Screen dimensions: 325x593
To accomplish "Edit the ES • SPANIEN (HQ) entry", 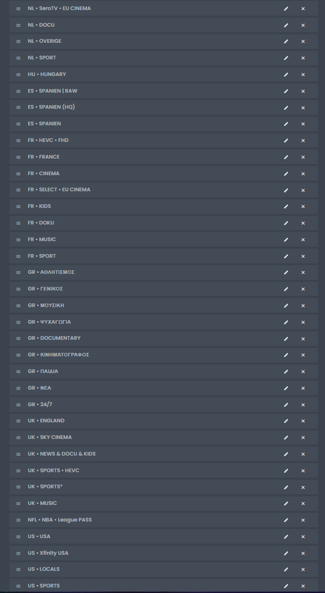I will (x=286, y=108).
